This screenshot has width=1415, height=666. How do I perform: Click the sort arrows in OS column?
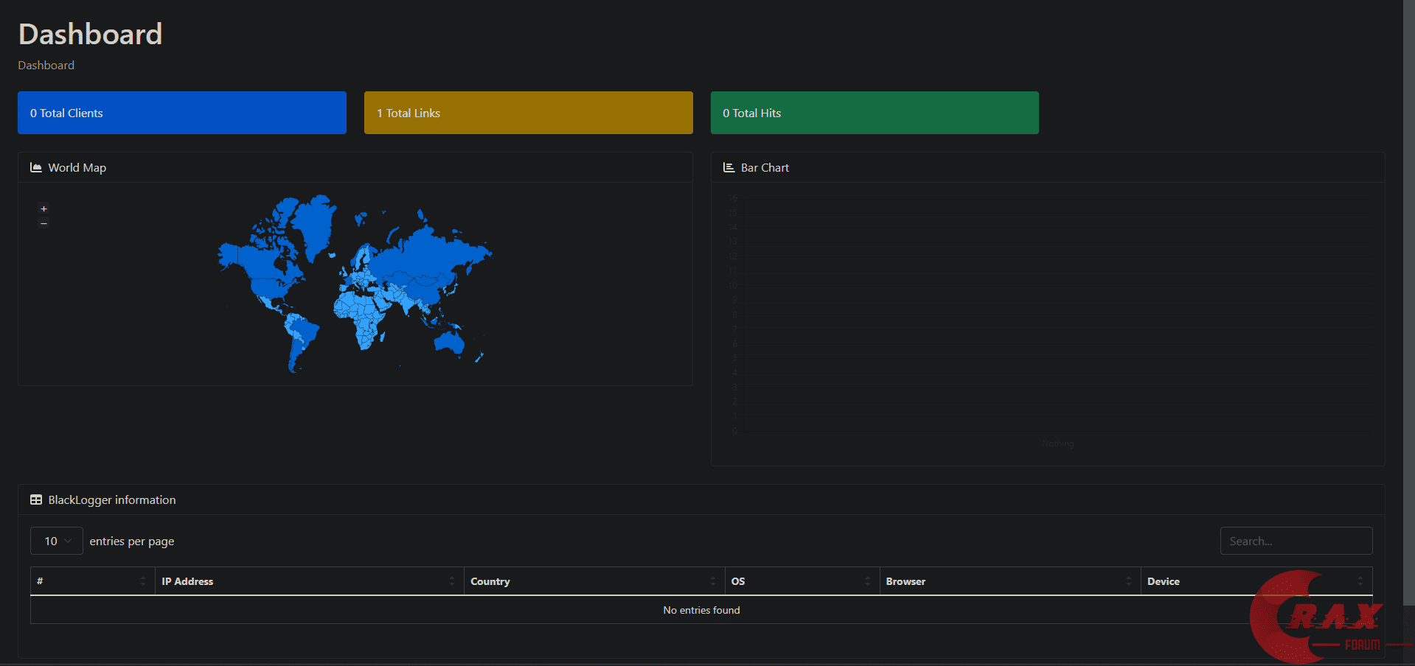[867, 581]
